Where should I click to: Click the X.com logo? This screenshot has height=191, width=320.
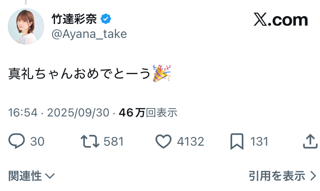281,20
